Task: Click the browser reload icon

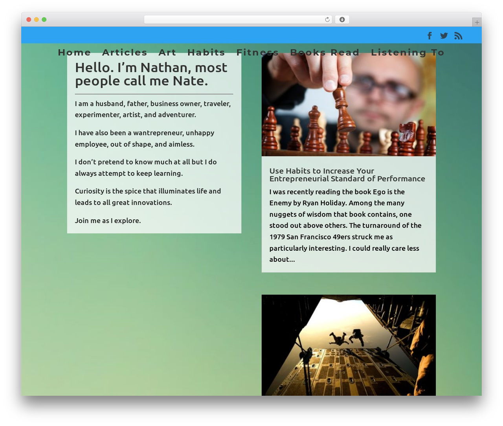Action: tap(327, 20)
